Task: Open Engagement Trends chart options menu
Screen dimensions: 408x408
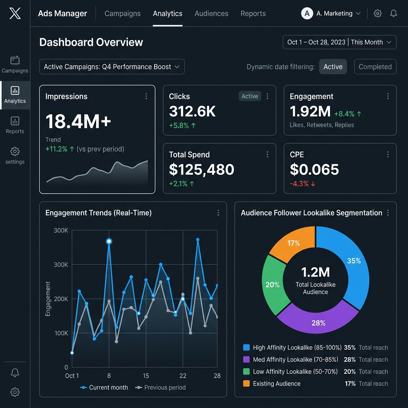Action: [218, 213]
